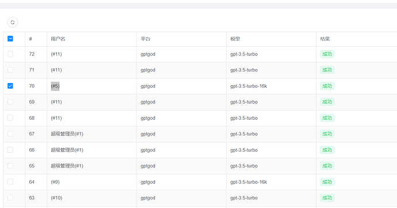Image resolution: width=397 pixels, height=208 pixels.
Task: Toggle the select-all checkbox in table header
Action: pos(10,39)
